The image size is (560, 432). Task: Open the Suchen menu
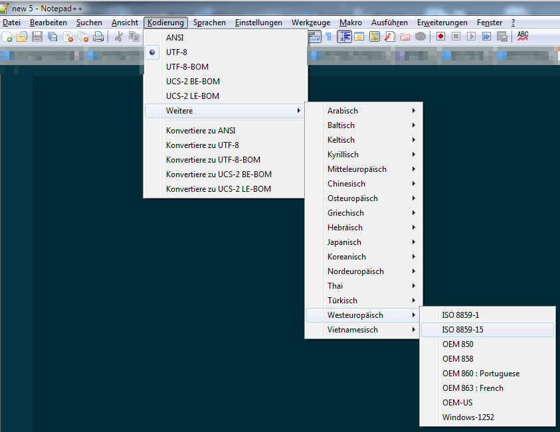(x=89, y=23)
